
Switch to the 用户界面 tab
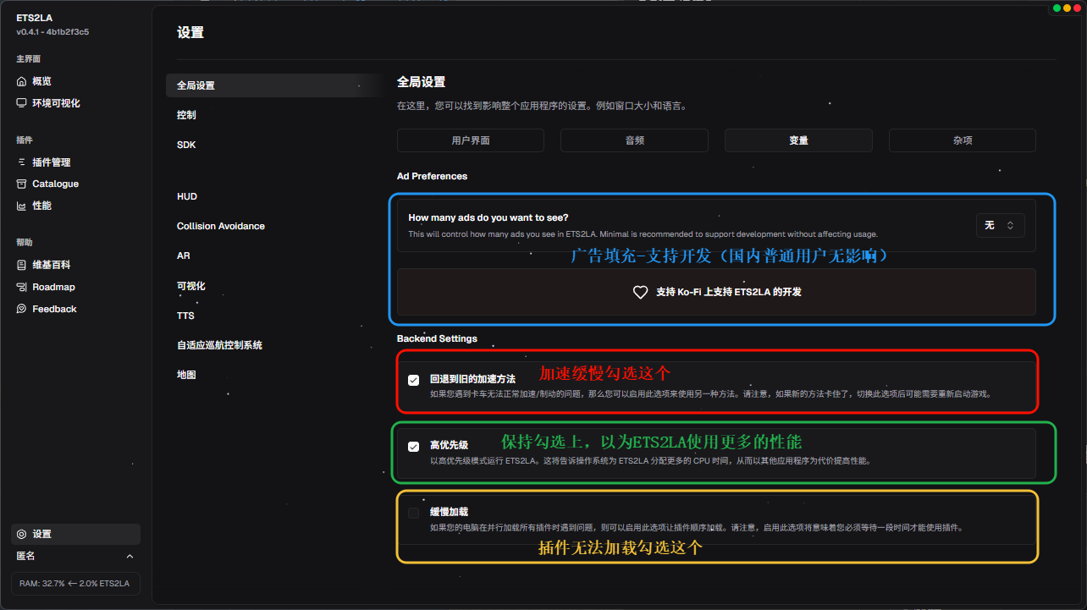coord(470,140)
